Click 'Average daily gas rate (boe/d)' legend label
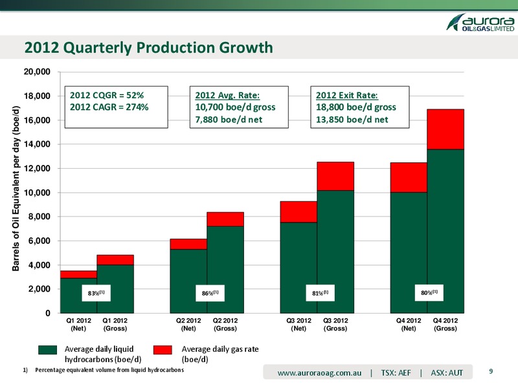 [x=220, y=354]
